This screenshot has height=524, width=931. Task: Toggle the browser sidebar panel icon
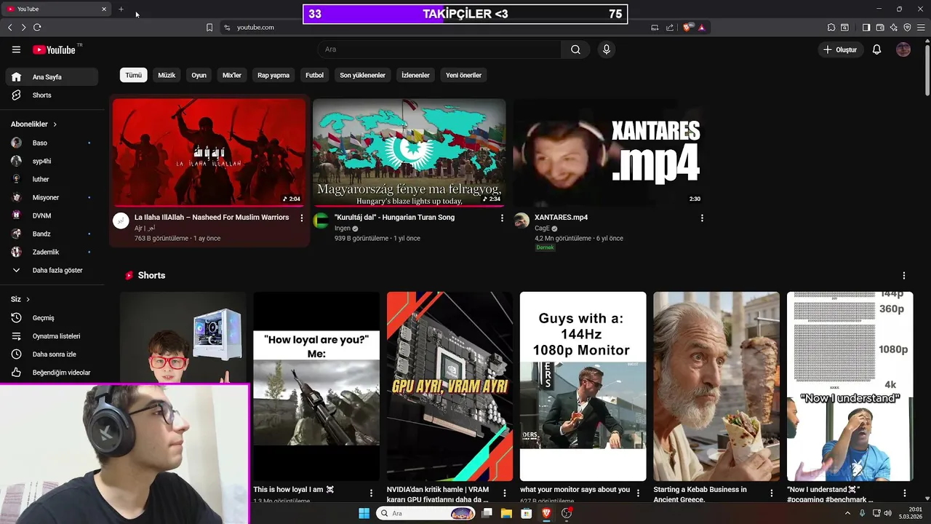(x=866, y=28)
